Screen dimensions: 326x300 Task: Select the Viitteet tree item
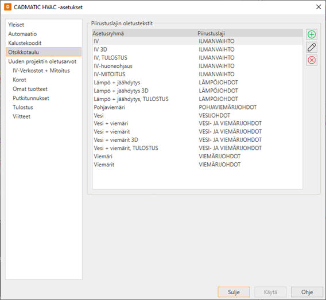(x=21, y=116)
